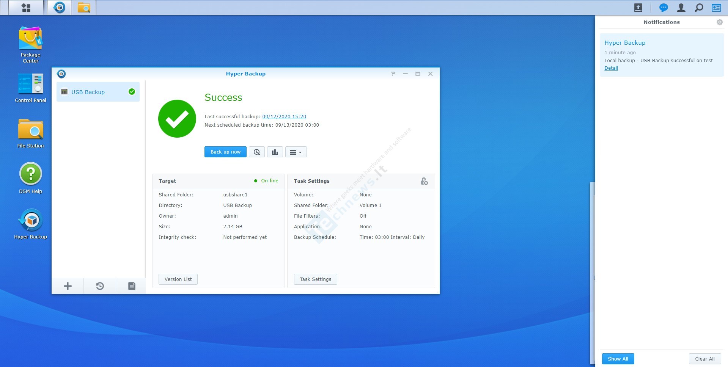Click the On-line target status
728x367 pixels.
click(266, 181)
